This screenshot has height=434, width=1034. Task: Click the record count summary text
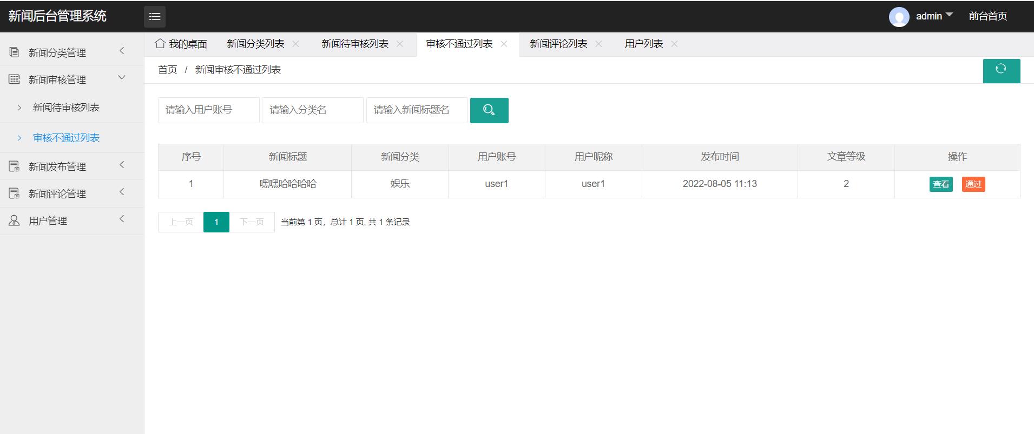(345, 222)
